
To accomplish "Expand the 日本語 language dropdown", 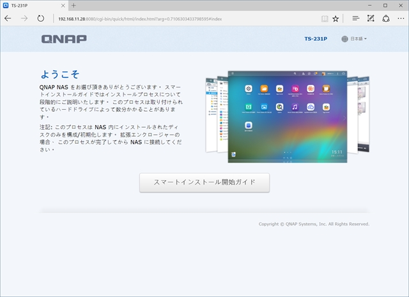I will coord(359,39).
